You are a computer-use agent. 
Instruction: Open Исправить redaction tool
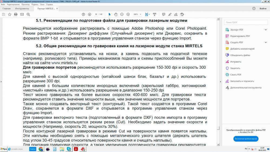coord(236,62)
